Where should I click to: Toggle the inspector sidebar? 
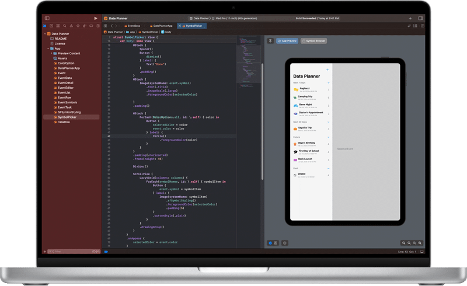pyautogui.click(x=420, y=18)
